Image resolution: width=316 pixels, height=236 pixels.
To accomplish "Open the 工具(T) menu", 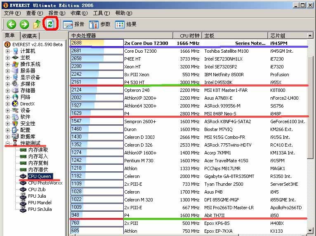I will tap(101, 13).
